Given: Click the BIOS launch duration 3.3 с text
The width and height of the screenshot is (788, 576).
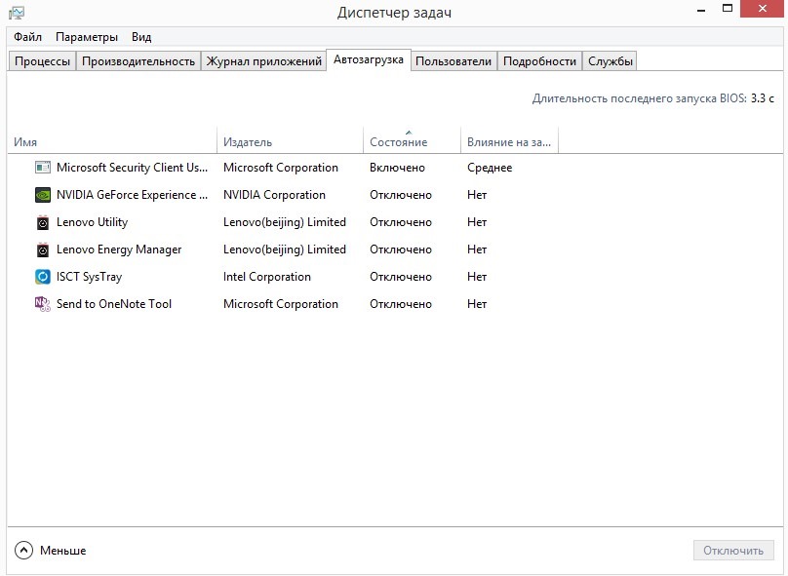Looking at the screenshot, I should tap(763, 98).
